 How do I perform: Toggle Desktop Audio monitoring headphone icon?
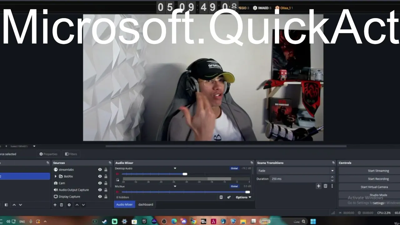point(117,180)
